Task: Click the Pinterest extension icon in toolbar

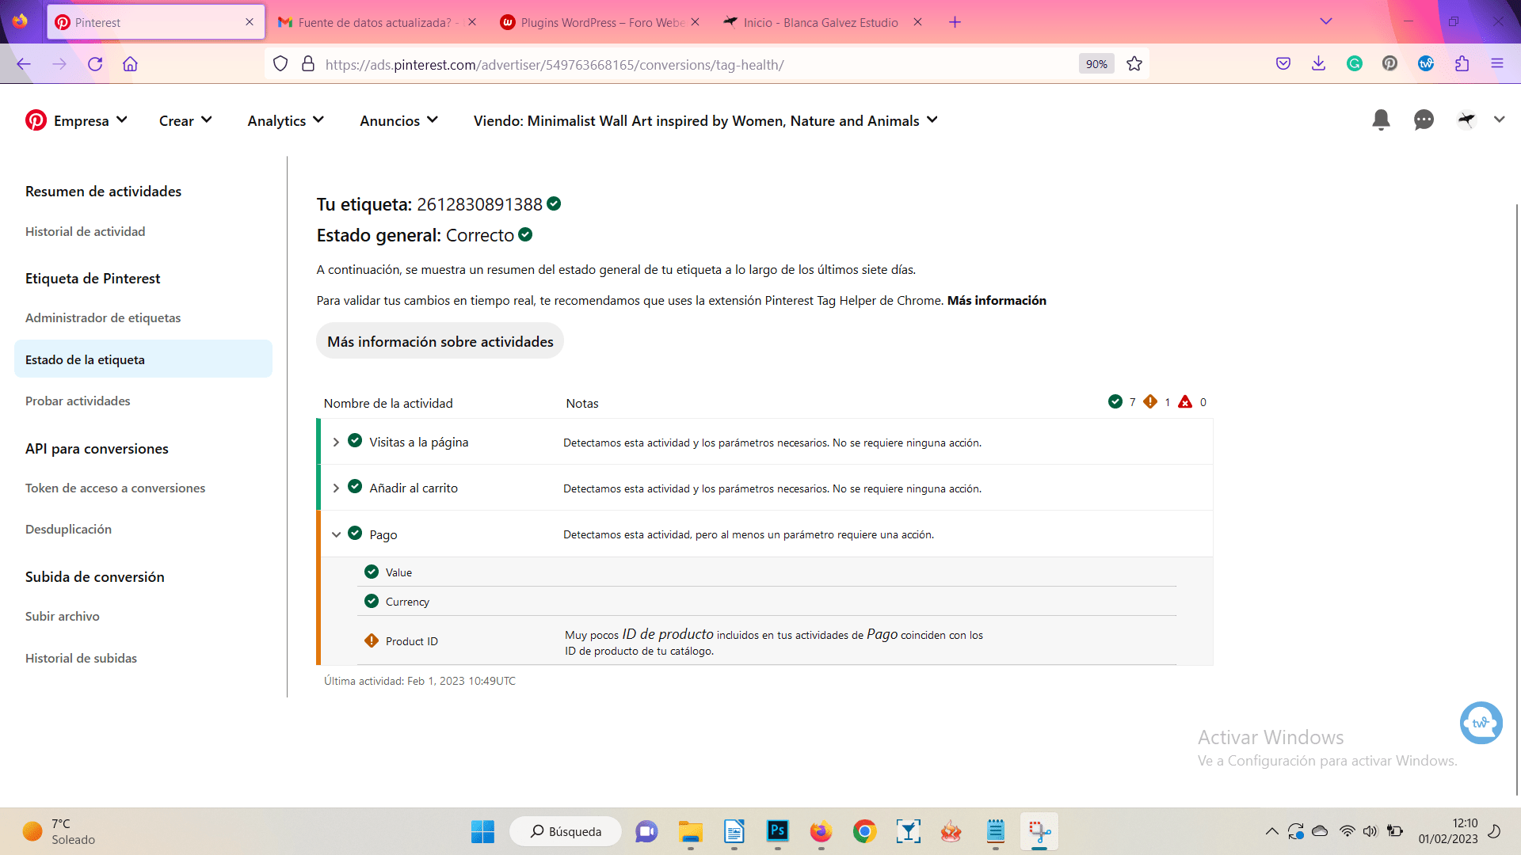Action: coord(1389,64)
